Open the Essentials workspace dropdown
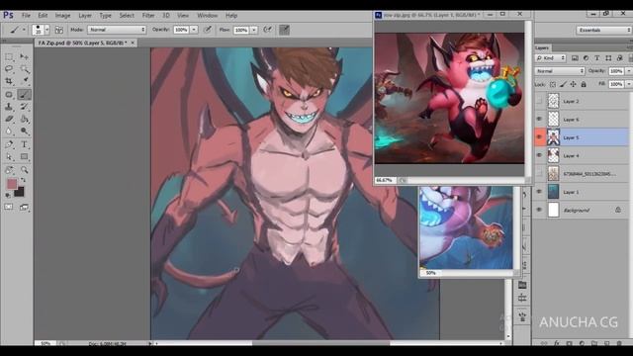 pyautogui.click(x=603, y=30)
